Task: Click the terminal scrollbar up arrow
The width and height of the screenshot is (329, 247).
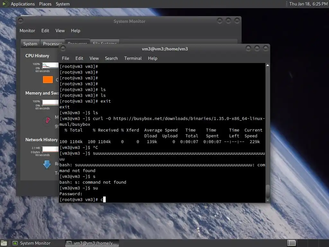Action: [268, 66]
